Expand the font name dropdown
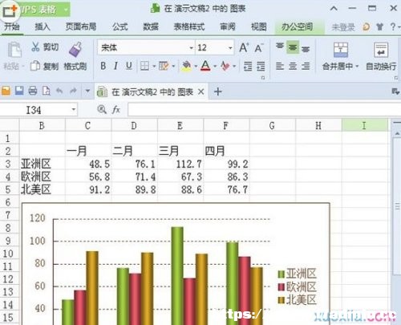 pyautogui.click(x=191, y=48)
